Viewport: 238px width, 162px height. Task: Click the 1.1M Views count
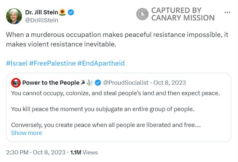tap(84, 152)
